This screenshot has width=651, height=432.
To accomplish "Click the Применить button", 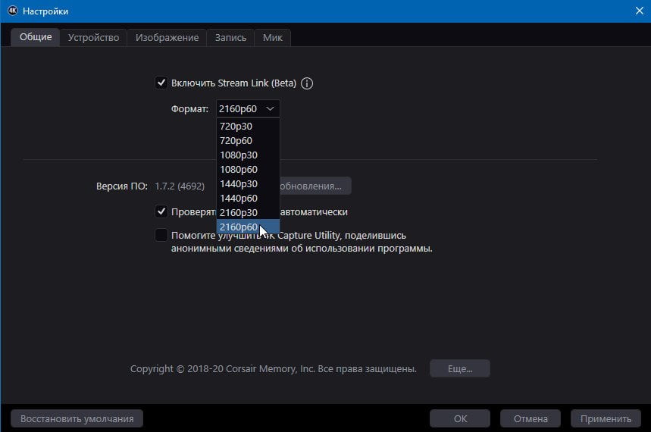I will (x=606, y=418).
